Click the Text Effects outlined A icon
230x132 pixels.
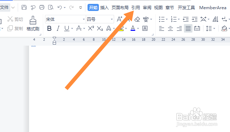pos(109,28)
